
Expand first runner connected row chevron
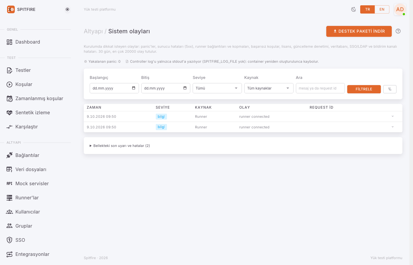[x=393, y=116]
